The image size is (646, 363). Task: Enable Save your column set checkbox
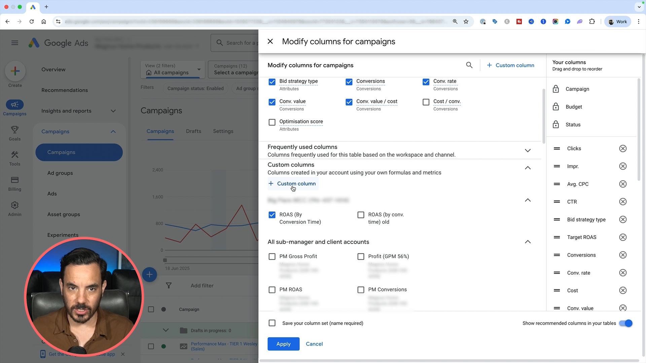click(x=272, y=323)
